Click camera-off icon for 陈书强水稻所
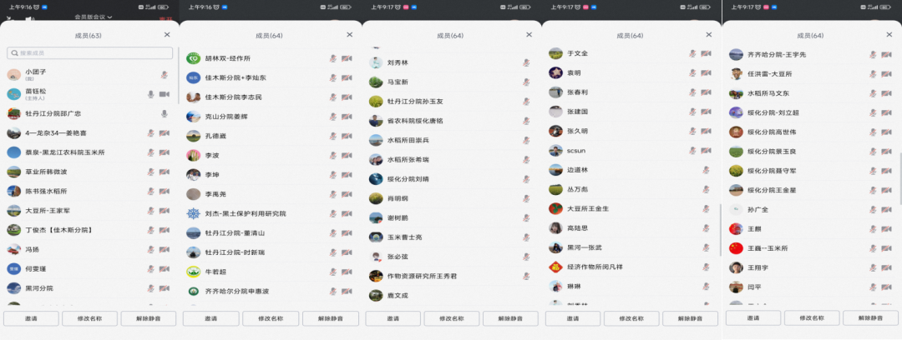This screenshot has width=902, height=340. tap(164, 192)
